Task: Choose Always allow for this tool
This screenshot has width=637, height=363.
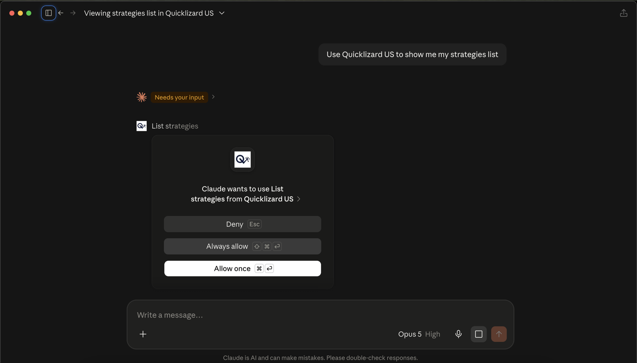Action: 243,246
